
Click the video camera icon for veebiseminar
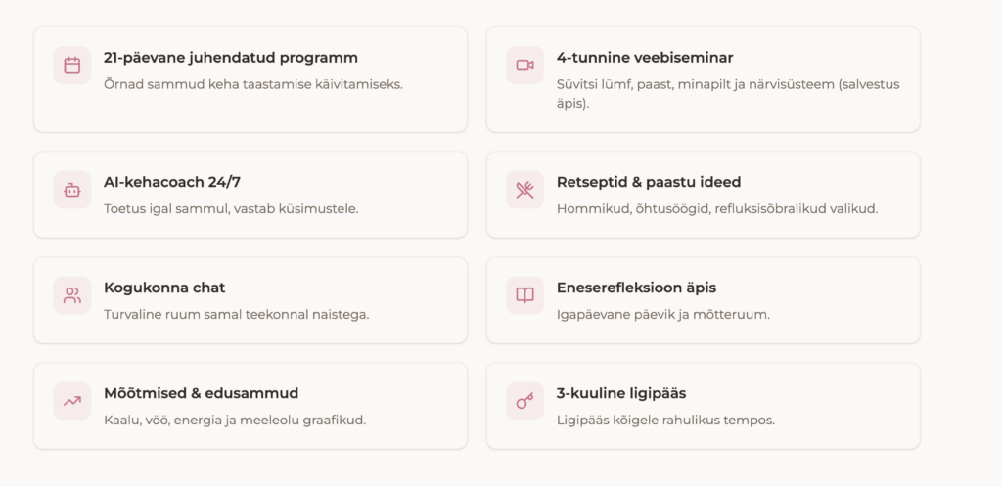click(x=525, y=66)
